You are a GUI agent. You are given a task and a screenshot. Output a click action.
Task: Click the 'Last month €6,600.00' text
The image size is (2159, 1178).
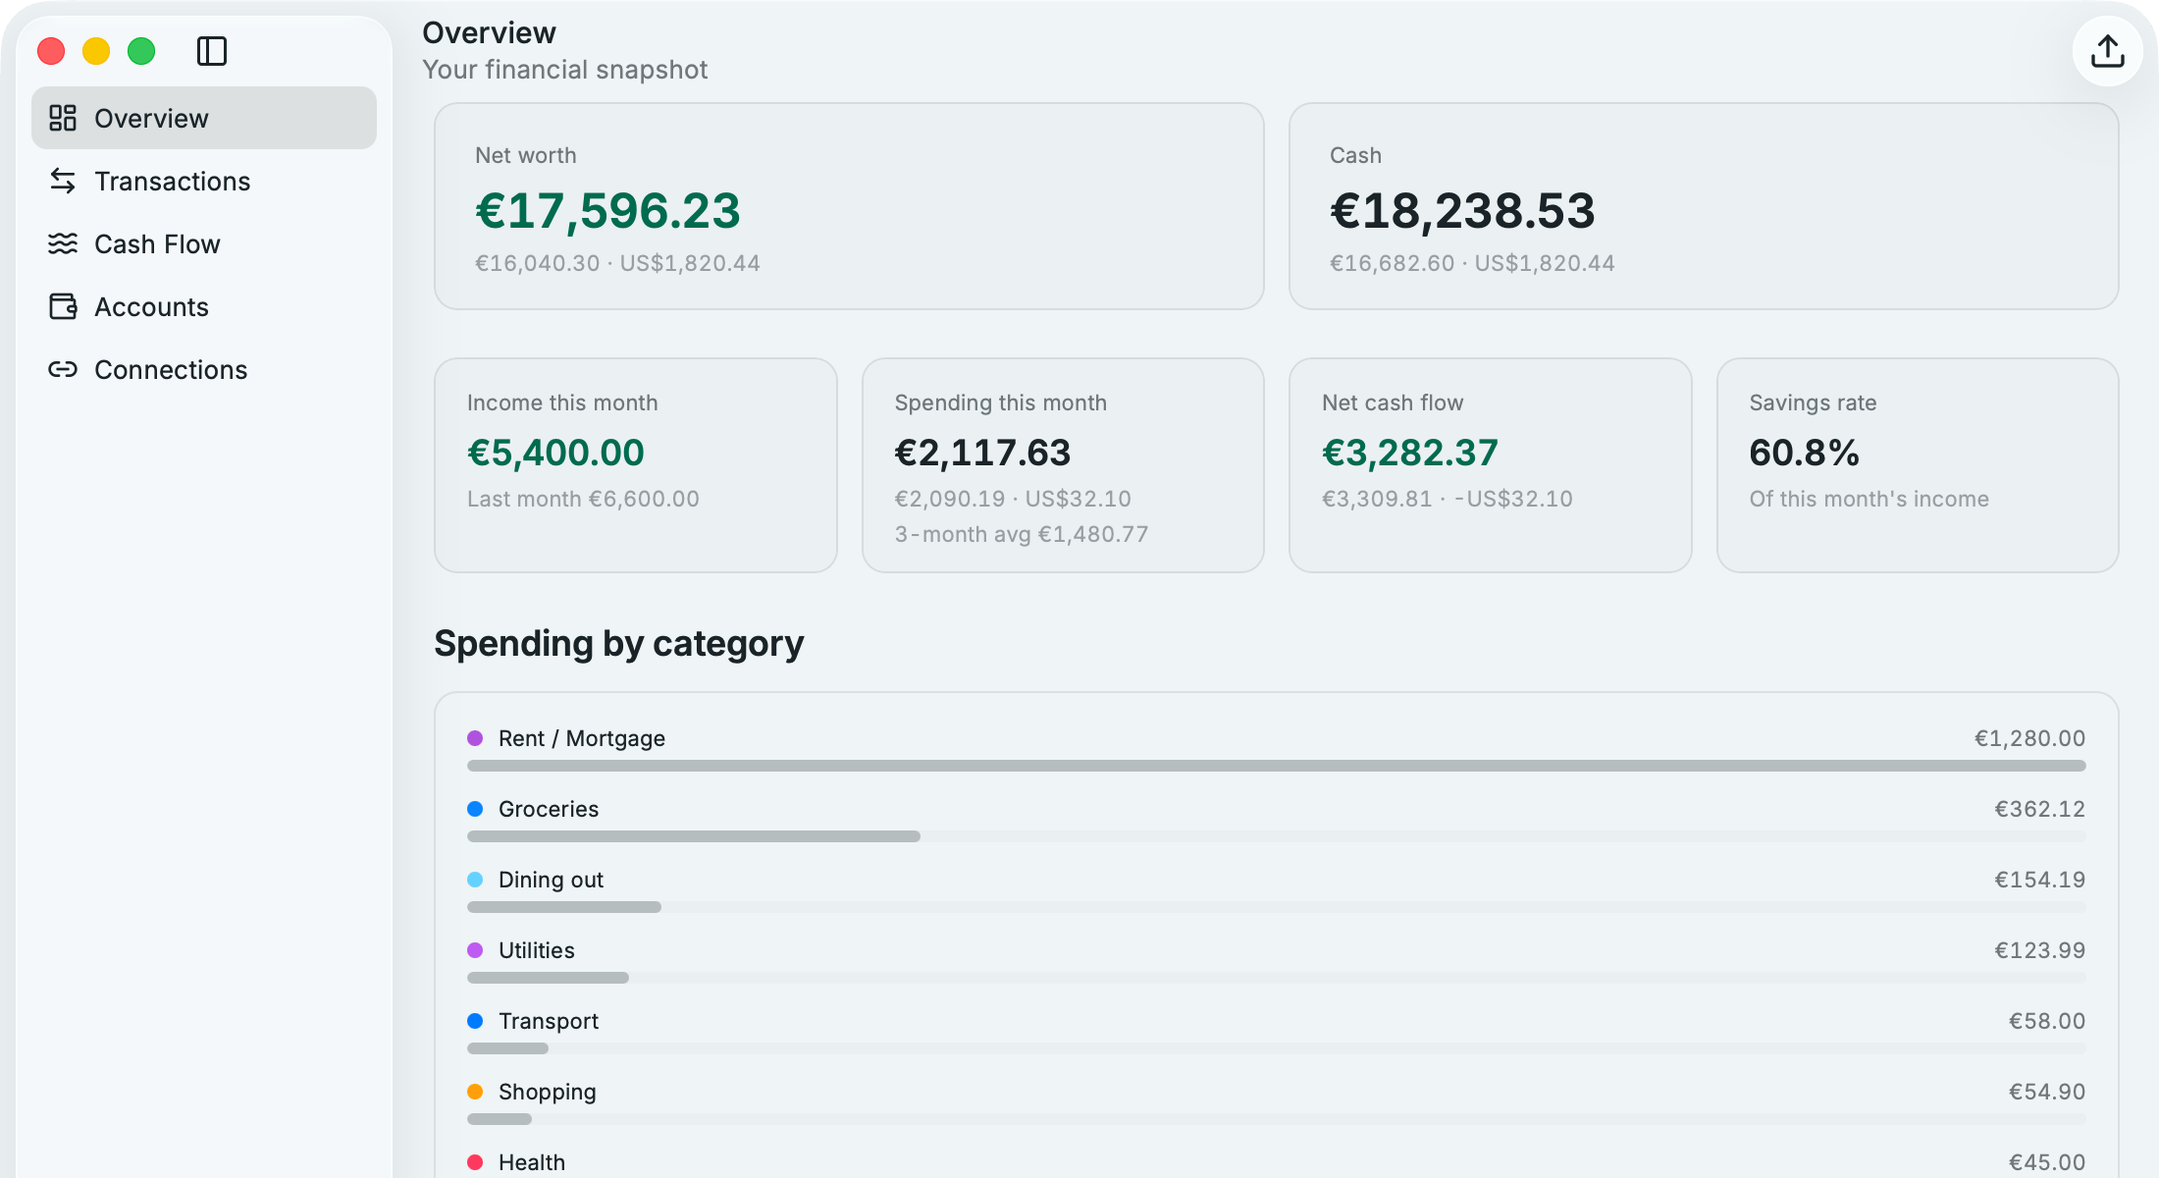coord(583,499)
